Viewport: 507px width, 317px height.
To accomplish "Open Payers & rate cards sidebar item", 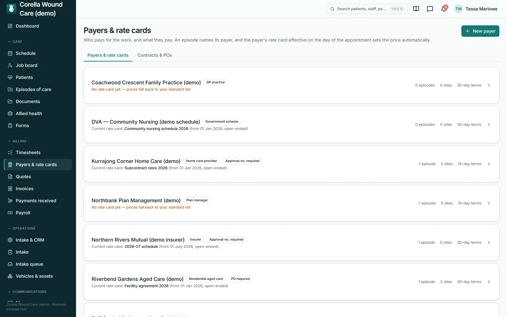I will click(x=38, y=165).
